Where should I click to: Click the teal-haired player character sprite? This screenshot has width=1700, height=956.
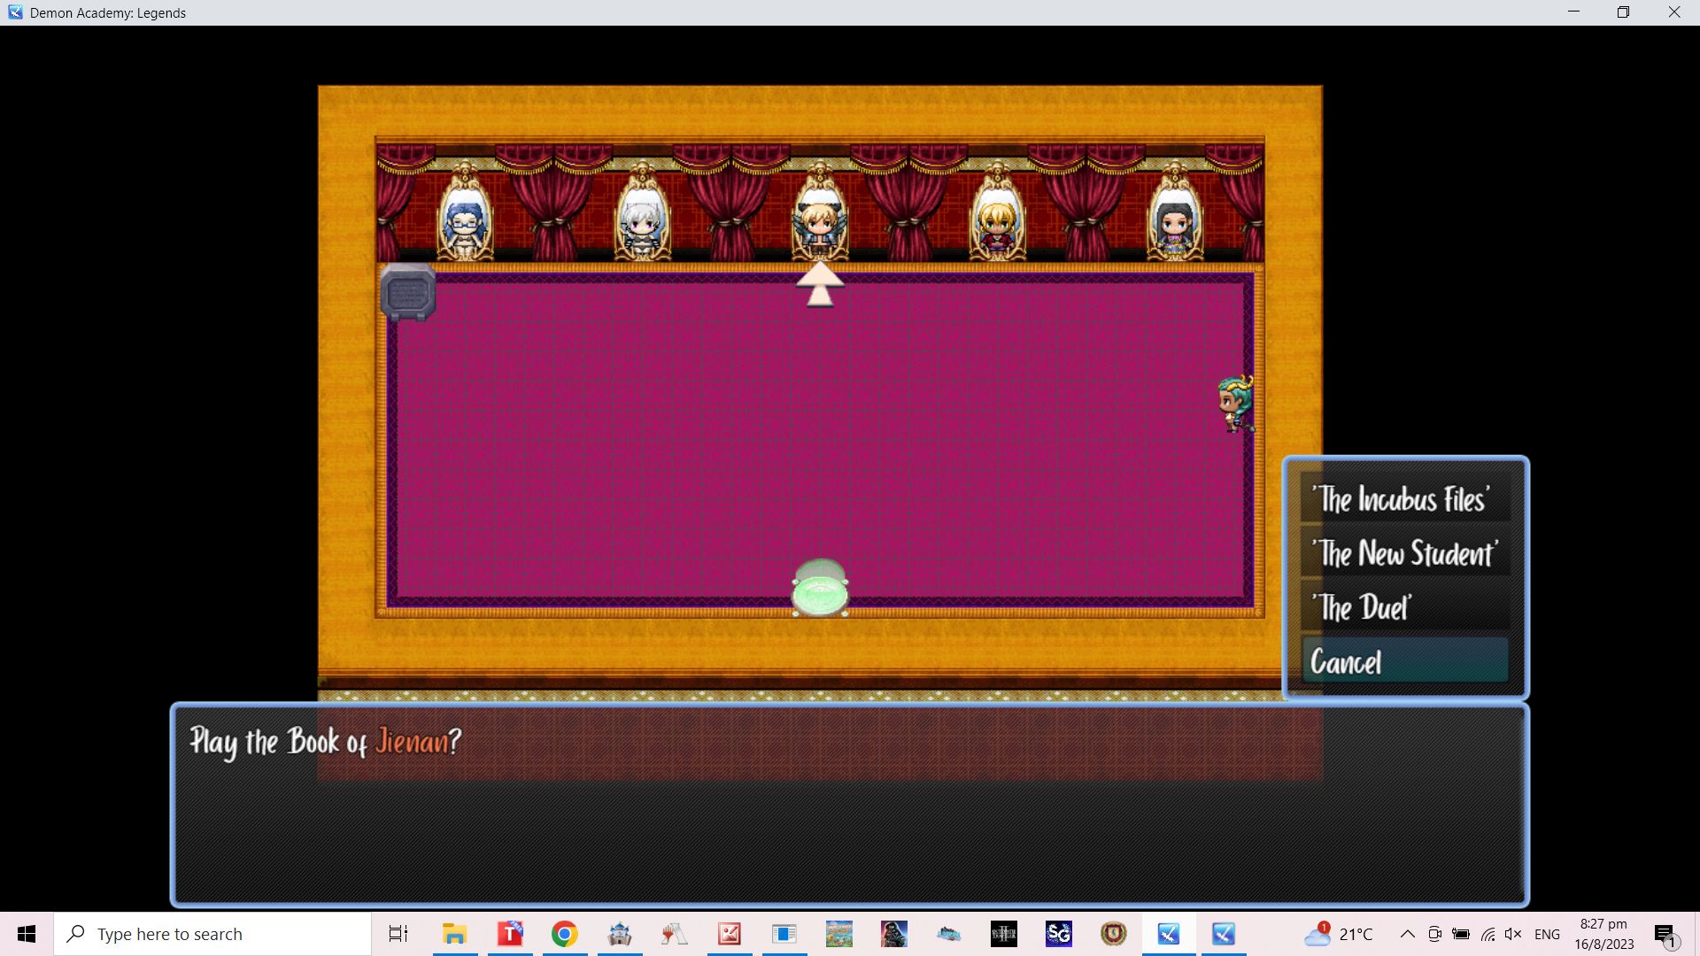pyautogui.click(x=1235, y=404)
